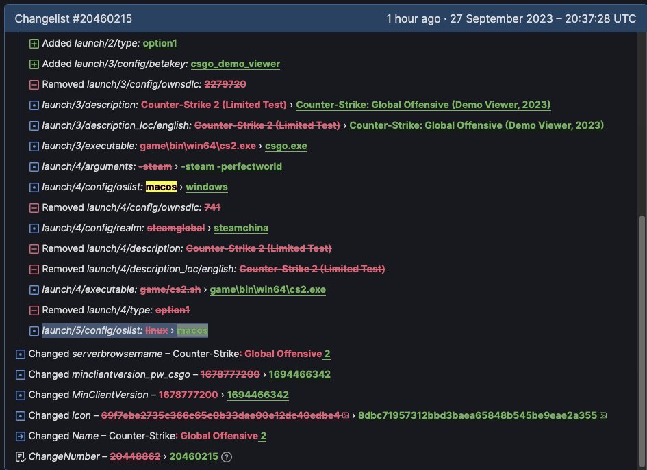This screenshot has width=647, height=470.
Task: Click the modified icon beside launch/4/arguments
Action: [34, 167]
